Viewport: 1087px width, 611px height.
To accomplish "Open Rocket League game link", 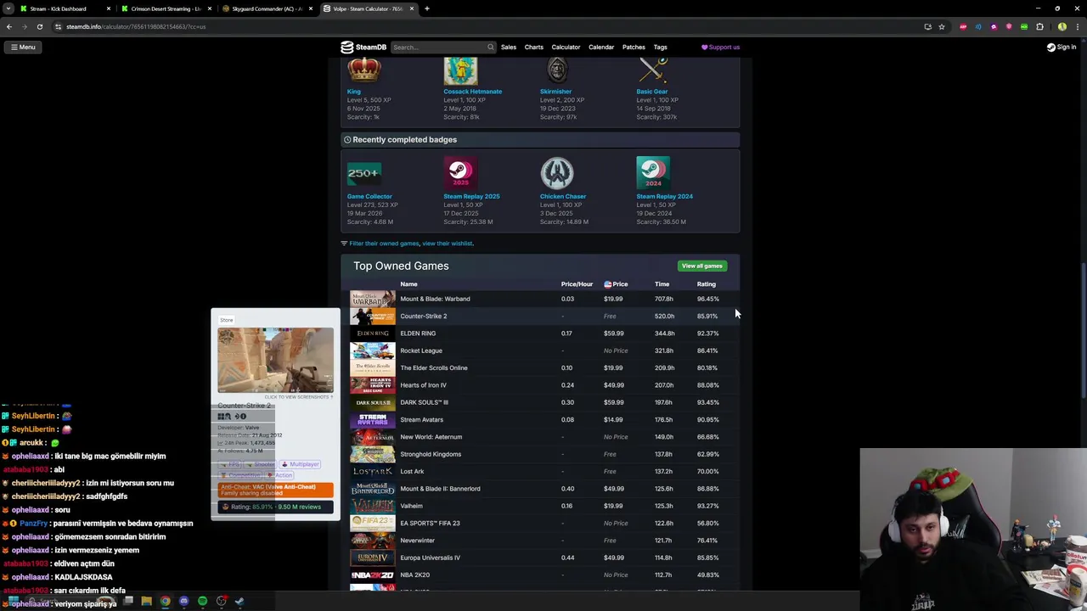I will [421, 350].
